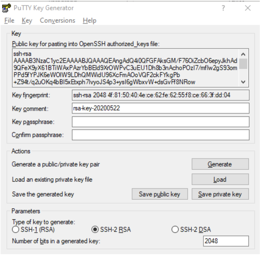263x255 pixels.
Task: Click the 'PuTTY Key Generator' window title text
Action: pyautogui.click(x=44, y=8)
